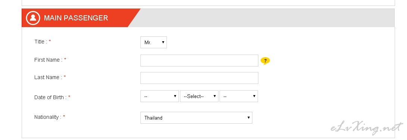Viewport: 407px width, 140px height.
Task: Open the first Date of Birth day dropdown
Action: tap(160, 96)
